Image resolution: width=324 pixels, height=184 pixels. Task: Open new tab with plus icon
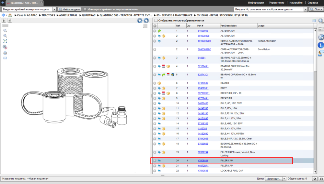3,3
